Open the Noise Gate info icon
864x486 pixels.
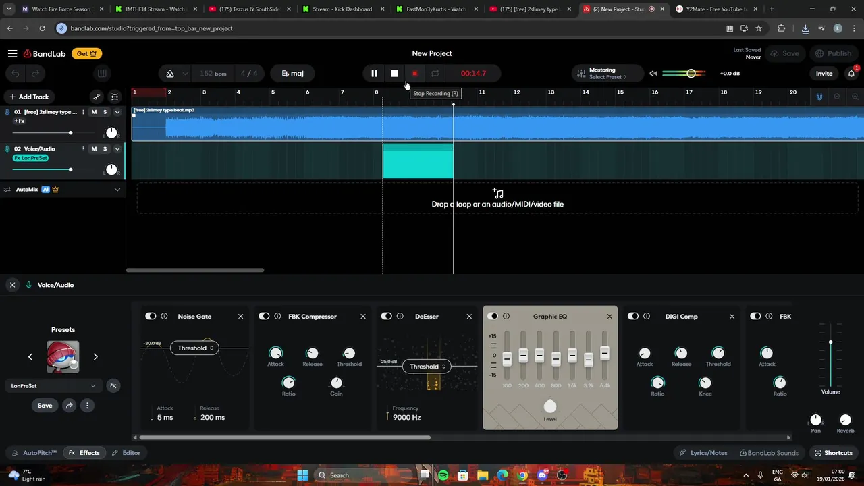click(164, 316)
